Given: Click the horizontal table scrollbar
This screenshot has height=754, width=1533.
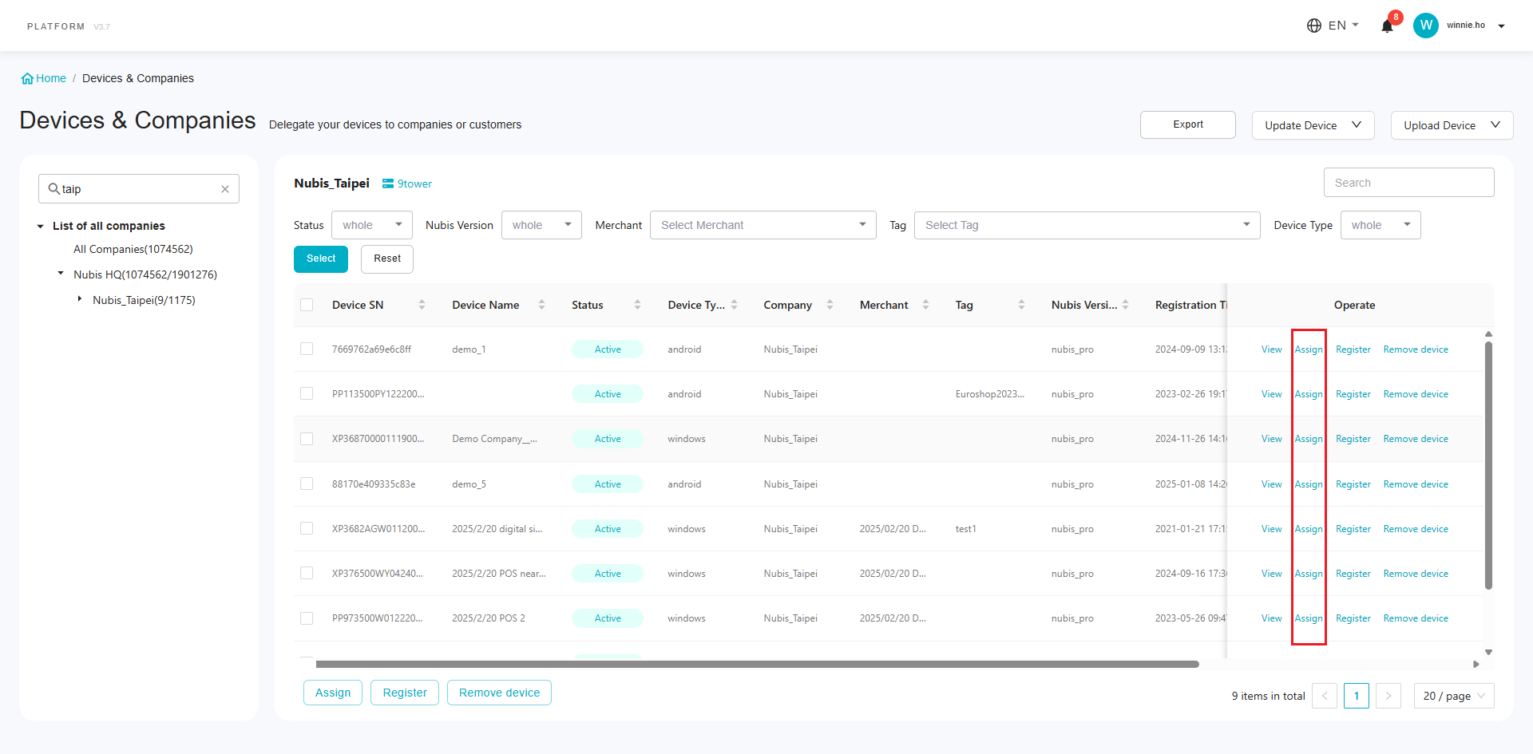Looking at the screenshot, I should [757, 664].
